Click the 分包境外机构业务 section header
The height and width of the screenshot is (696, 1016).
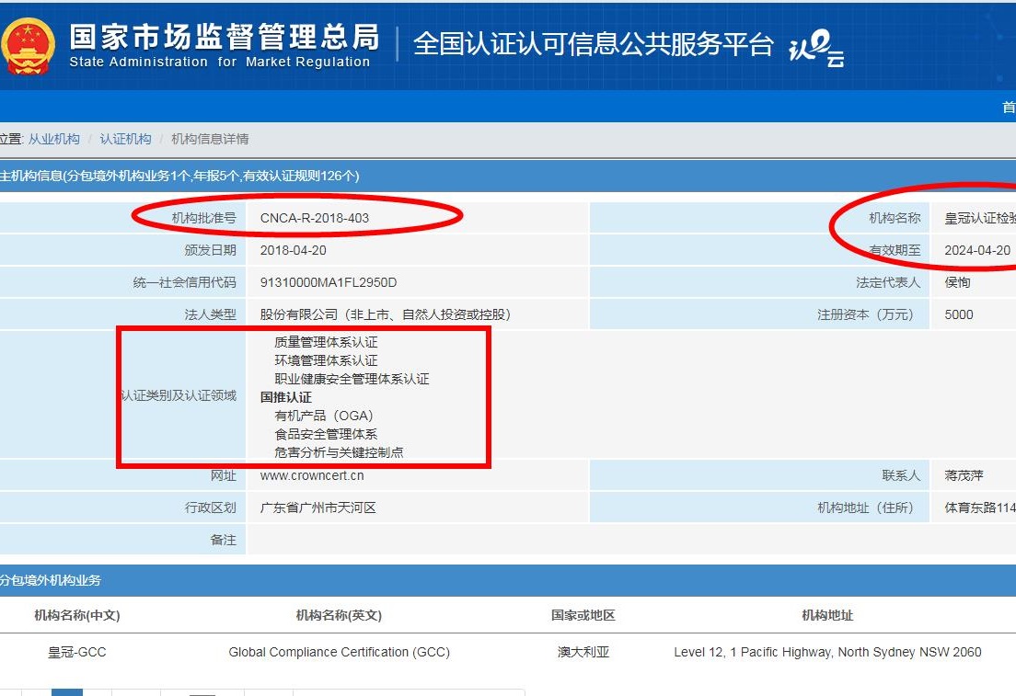[51, 580]
